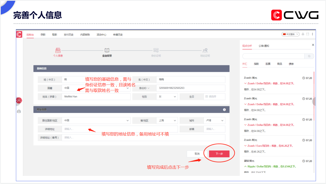Screen dimensions: 326x184
Task: Expand the 身份ID type selector
Action: [x=144, y=88]
